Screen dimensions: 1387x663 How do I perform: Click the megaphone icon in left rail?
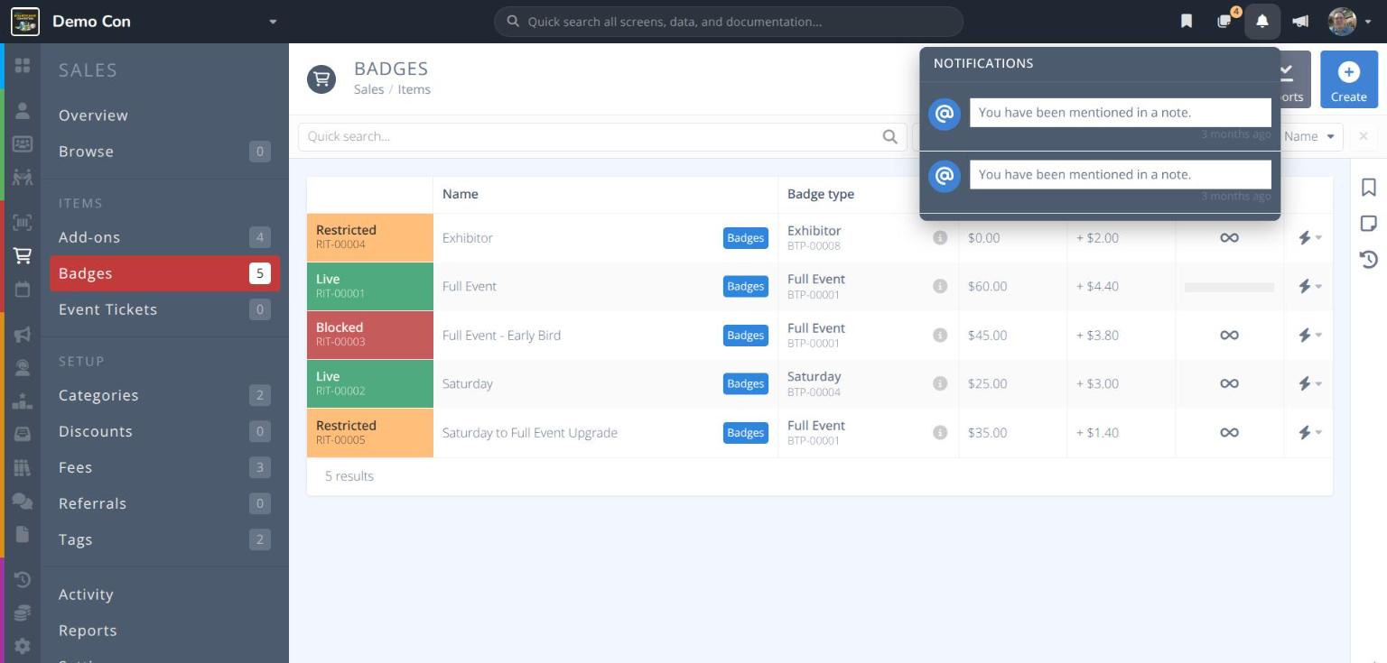(x=23, y=335)
